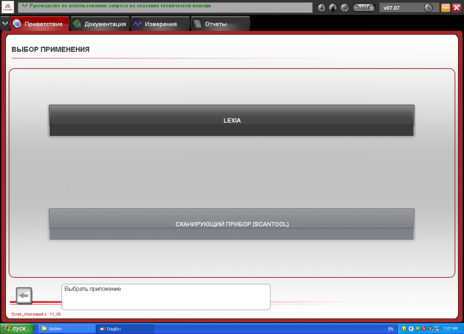Open the user profile icon in top bar
This screenshot has height=334, width=464.
click(x=333, y=8)
